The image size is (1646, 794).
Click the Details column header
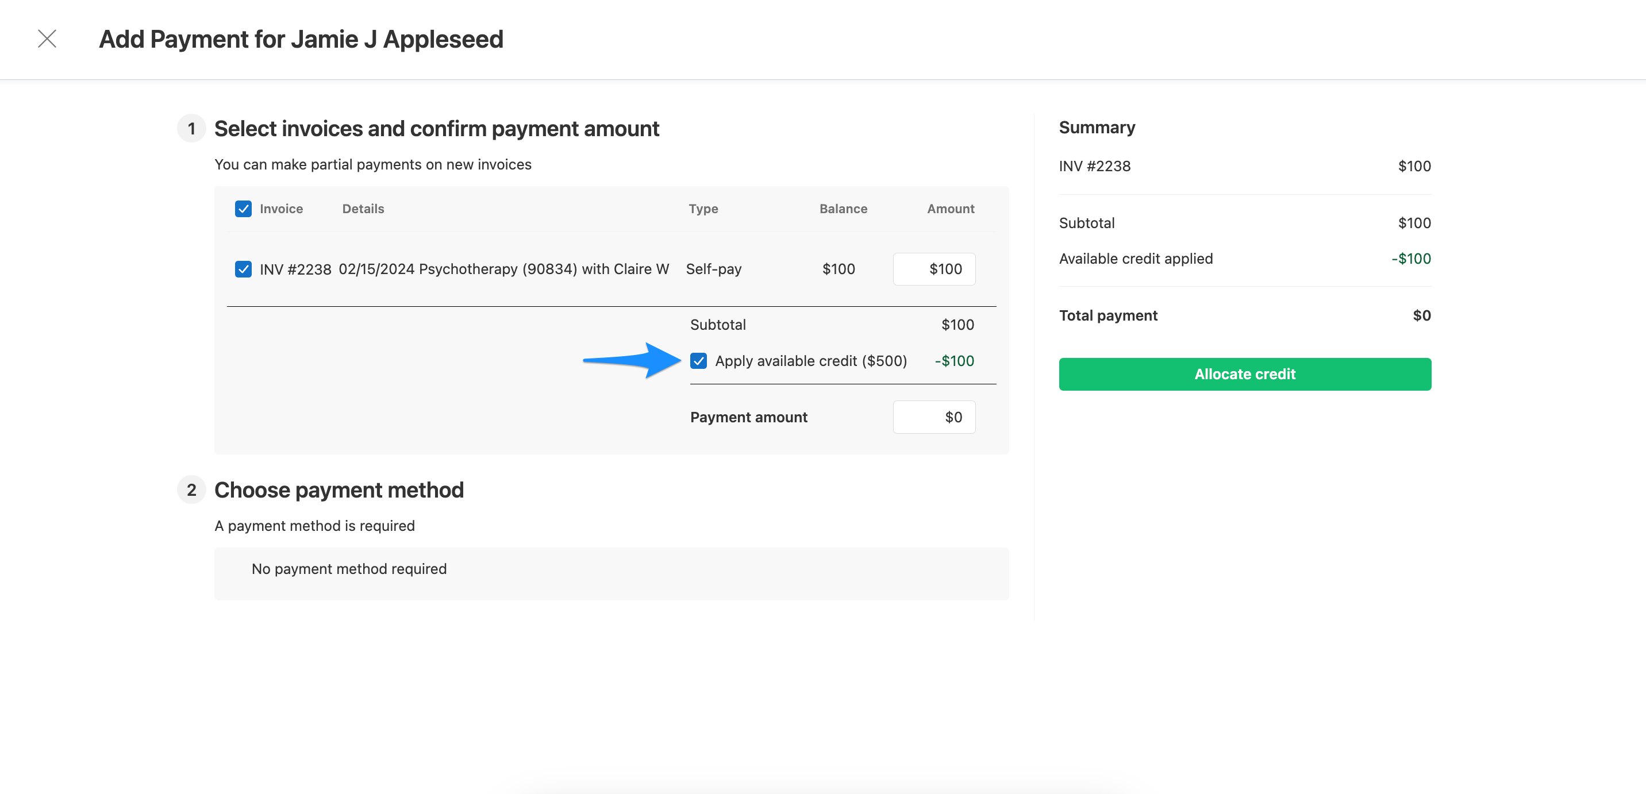point(362,208)
